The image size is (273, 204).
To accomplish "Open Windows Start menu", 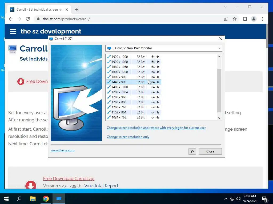I will click(6, 199).
